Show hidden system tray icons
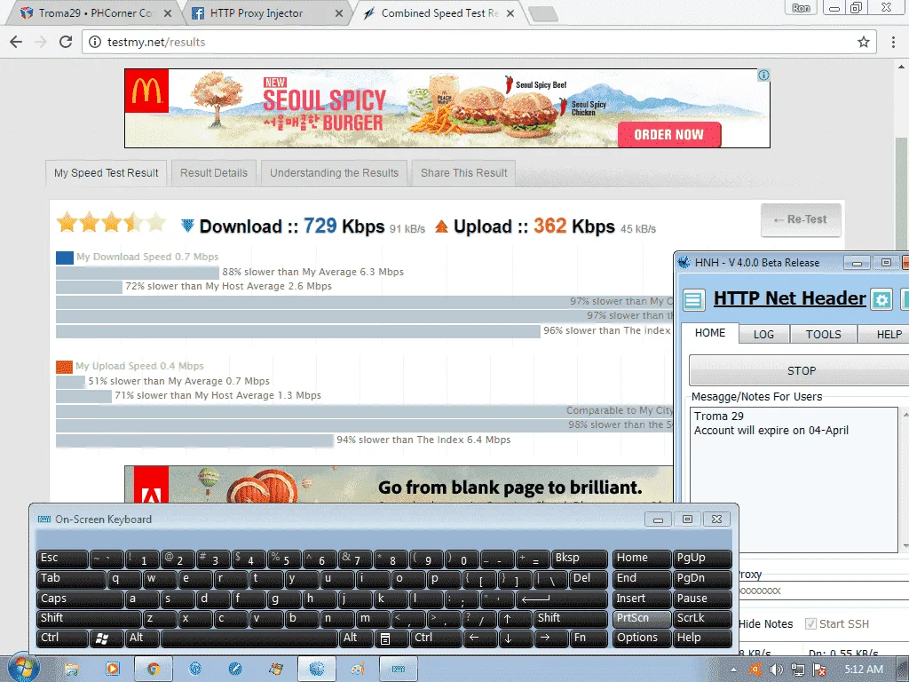The width and height of the screenshot is (909, 682). point(733,670)
